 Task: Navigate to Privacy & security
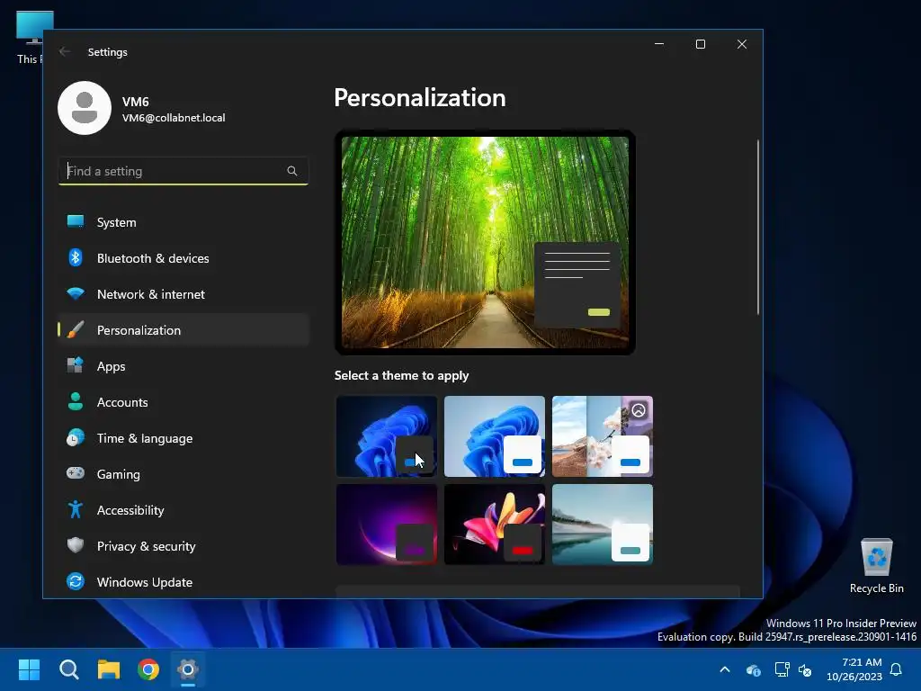pos(183,546)
